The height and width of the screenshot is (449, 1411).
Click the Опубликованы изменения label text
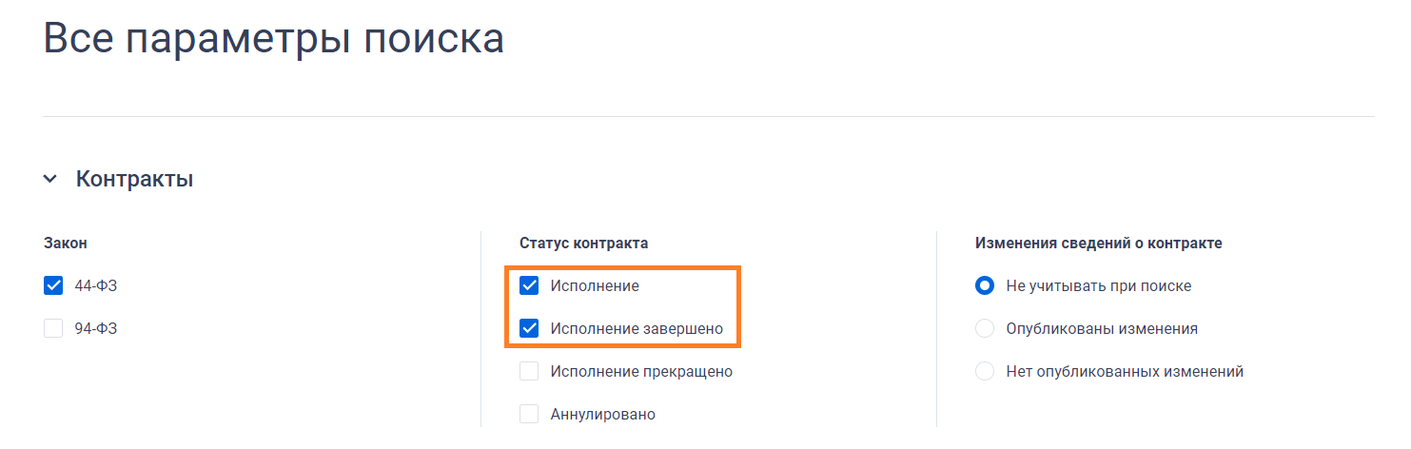tap(1101, 328)
